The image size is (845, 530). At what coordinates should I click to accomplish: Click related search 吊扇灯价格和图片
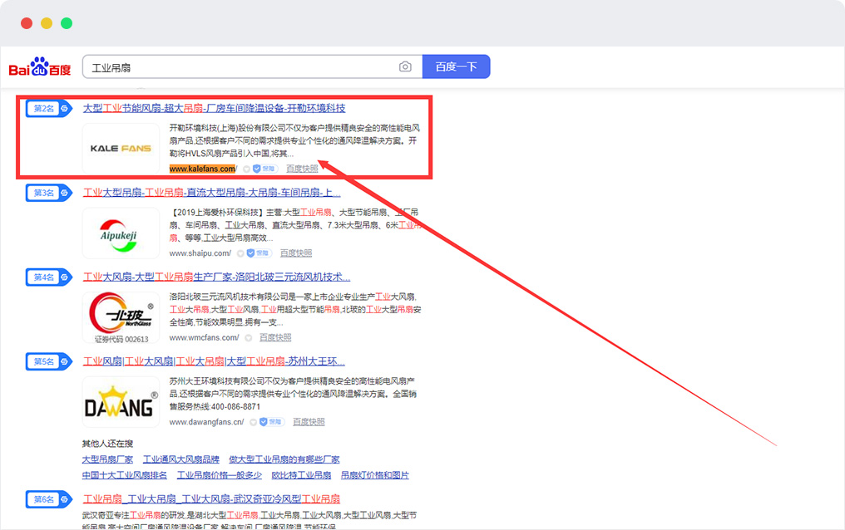click(374, 475)
